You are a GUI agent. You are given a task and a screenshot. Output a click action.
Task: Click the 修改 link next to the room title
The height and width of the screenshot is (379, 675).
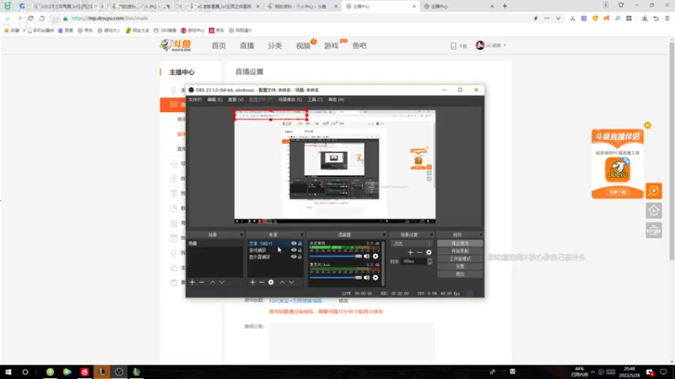(343, 301)
